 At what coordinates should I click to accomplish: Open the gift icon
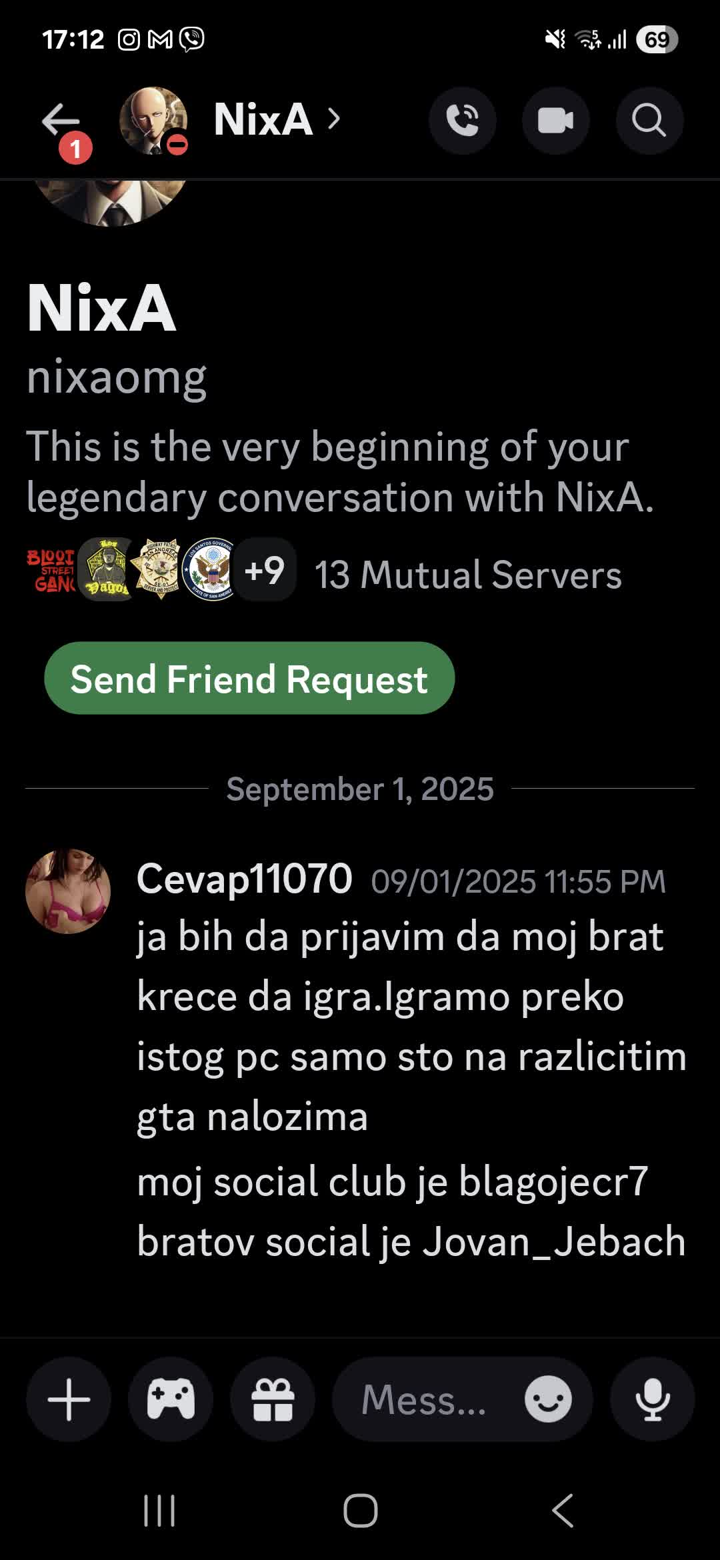tap(273, 1399)
